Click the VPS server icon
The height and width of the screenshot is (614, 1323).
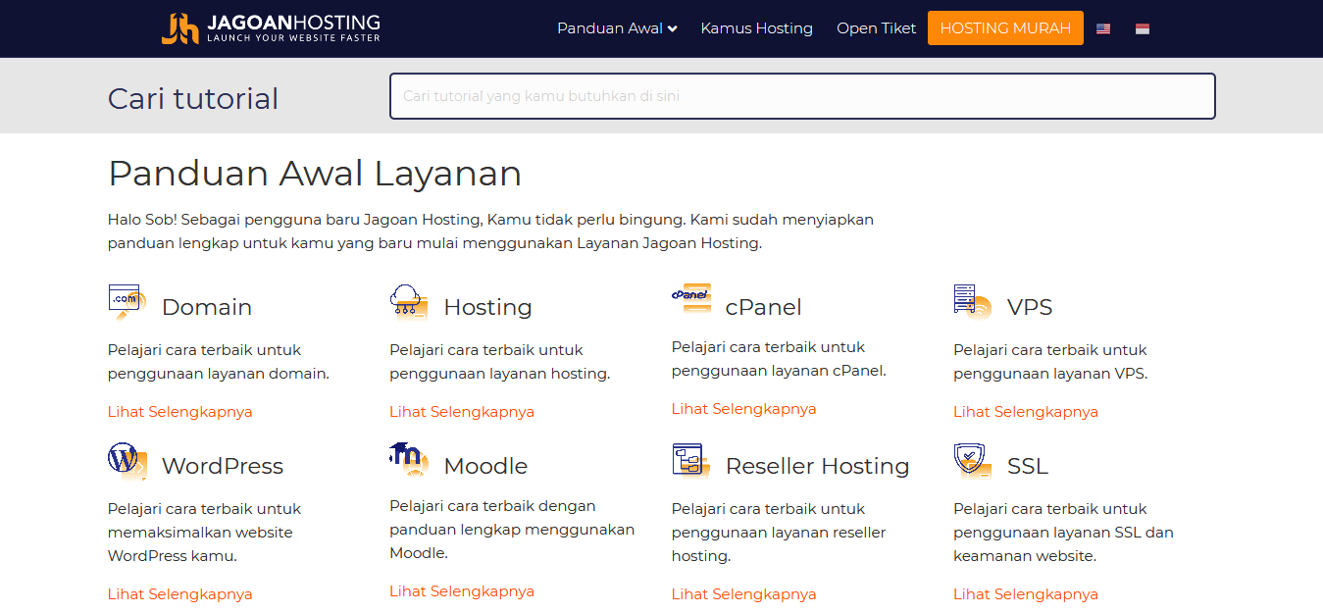[x=973, y=302]
